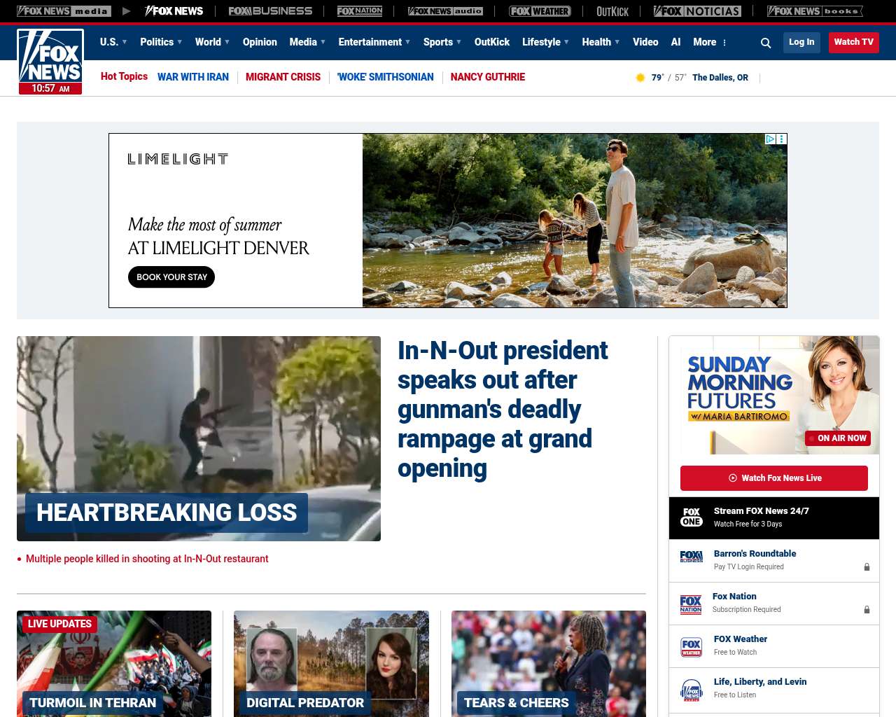Viewport: 896px width, 717px height.
Task: Open Fox News Audio logo in top bar
Action: point(445,11)
